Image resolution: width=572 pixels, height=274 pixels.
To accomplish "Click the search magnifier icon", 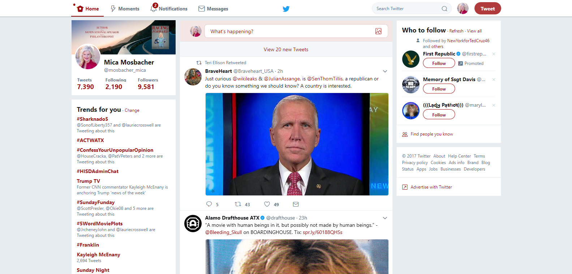I will click(x=444, y=9).
